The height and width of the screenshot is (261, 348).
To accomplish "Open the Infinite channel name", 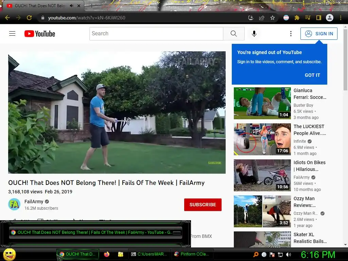I will tap(300, 141).
